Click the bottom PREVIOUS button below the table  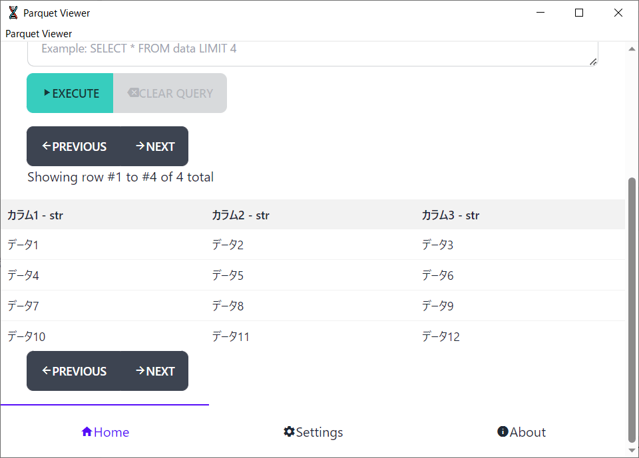tap(74, 371)
